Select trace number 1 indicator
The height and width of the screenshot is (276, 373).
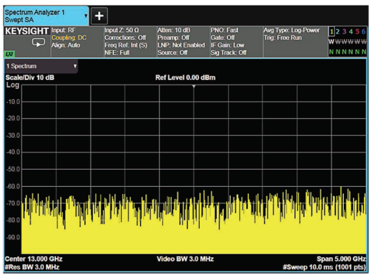point(331,32)
